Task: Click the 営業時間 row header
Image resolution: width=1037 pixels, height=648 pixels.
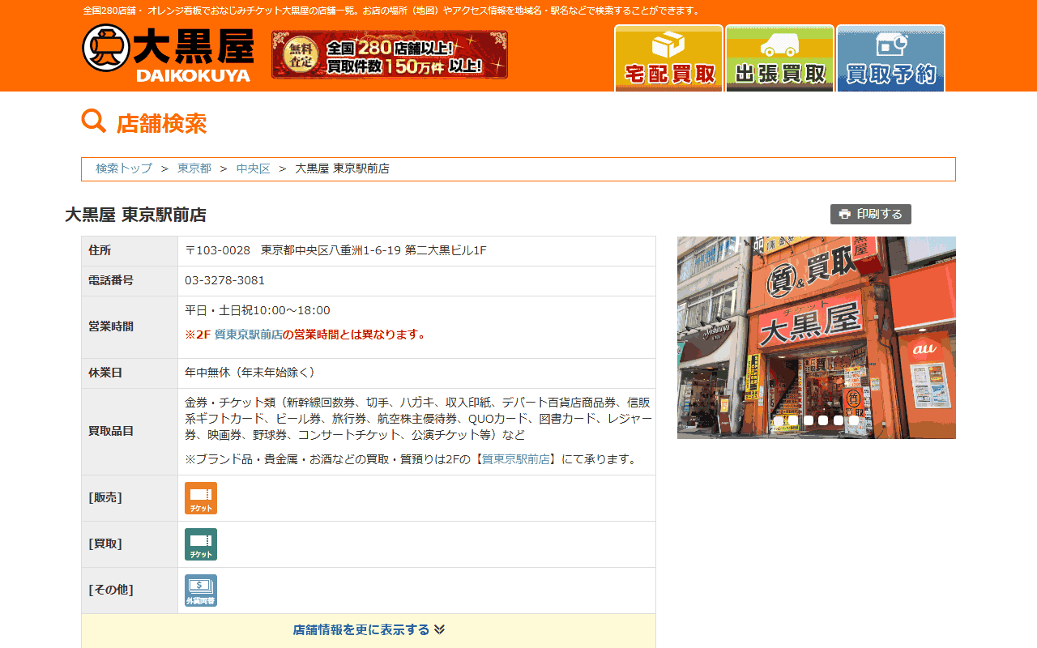Action: click(130, 327)
